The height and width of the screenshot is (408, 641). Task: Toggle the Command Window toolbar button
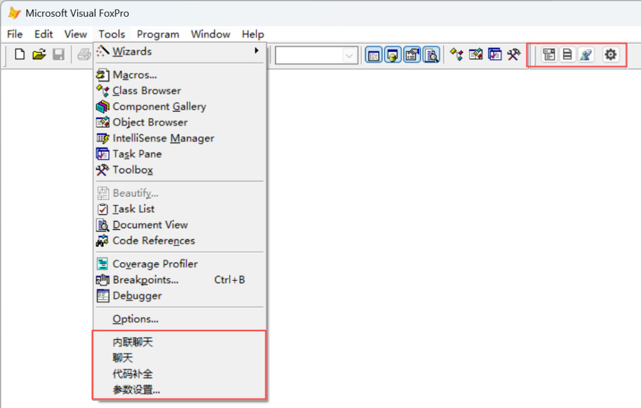(x=373, y=55)
